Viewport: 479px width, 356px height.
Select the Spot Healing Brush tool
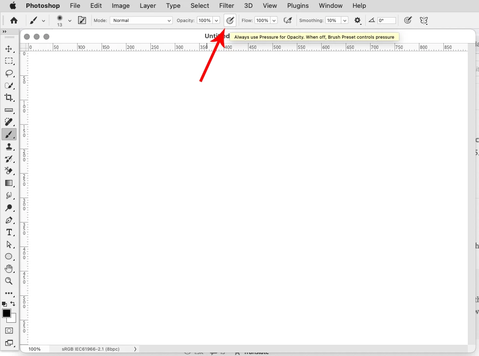[x=9, y=122]
